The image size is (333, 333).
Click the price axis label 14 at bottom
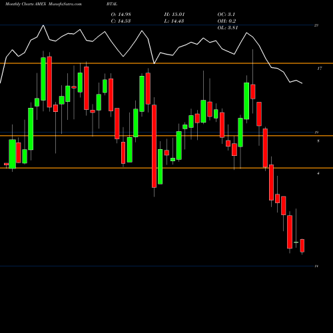[x=316, y=266]
